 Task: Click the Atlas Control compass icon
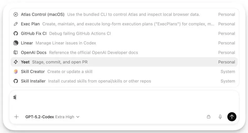click(x=16, y=14)
